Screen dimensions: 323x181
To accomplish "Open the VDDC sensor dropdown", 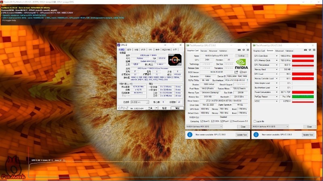I will click(277, 101).
